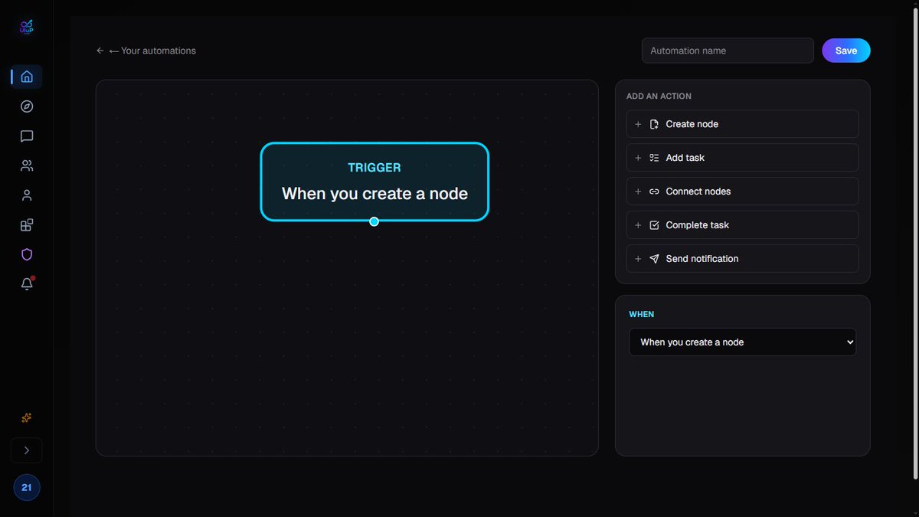Open the compass Explore icon
This screenshot has width=919, height=517.
click(27, 106)
